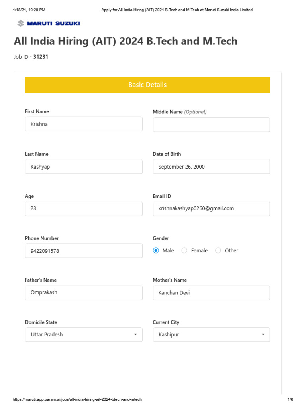The image size is (306, 409).
Task: Edit the Email ID field
Action: tap(211, 208)
